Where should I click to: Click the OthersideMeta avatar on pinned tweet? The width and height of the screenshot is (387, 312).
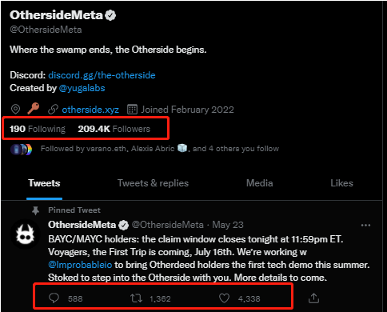click(26, 234)
